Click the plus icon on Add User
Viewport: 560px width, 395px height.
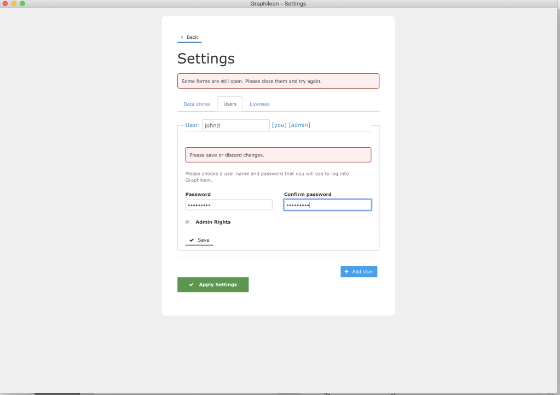pos(347,271)
